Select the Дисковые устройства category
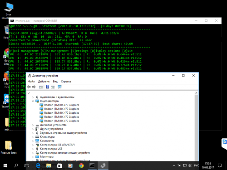This screenshot has height=170, width=227. point(53,125)
